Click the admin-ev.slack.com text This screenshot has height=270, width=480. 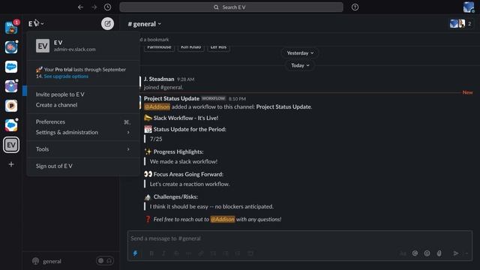pyautogui.click(x=75, y=49)
